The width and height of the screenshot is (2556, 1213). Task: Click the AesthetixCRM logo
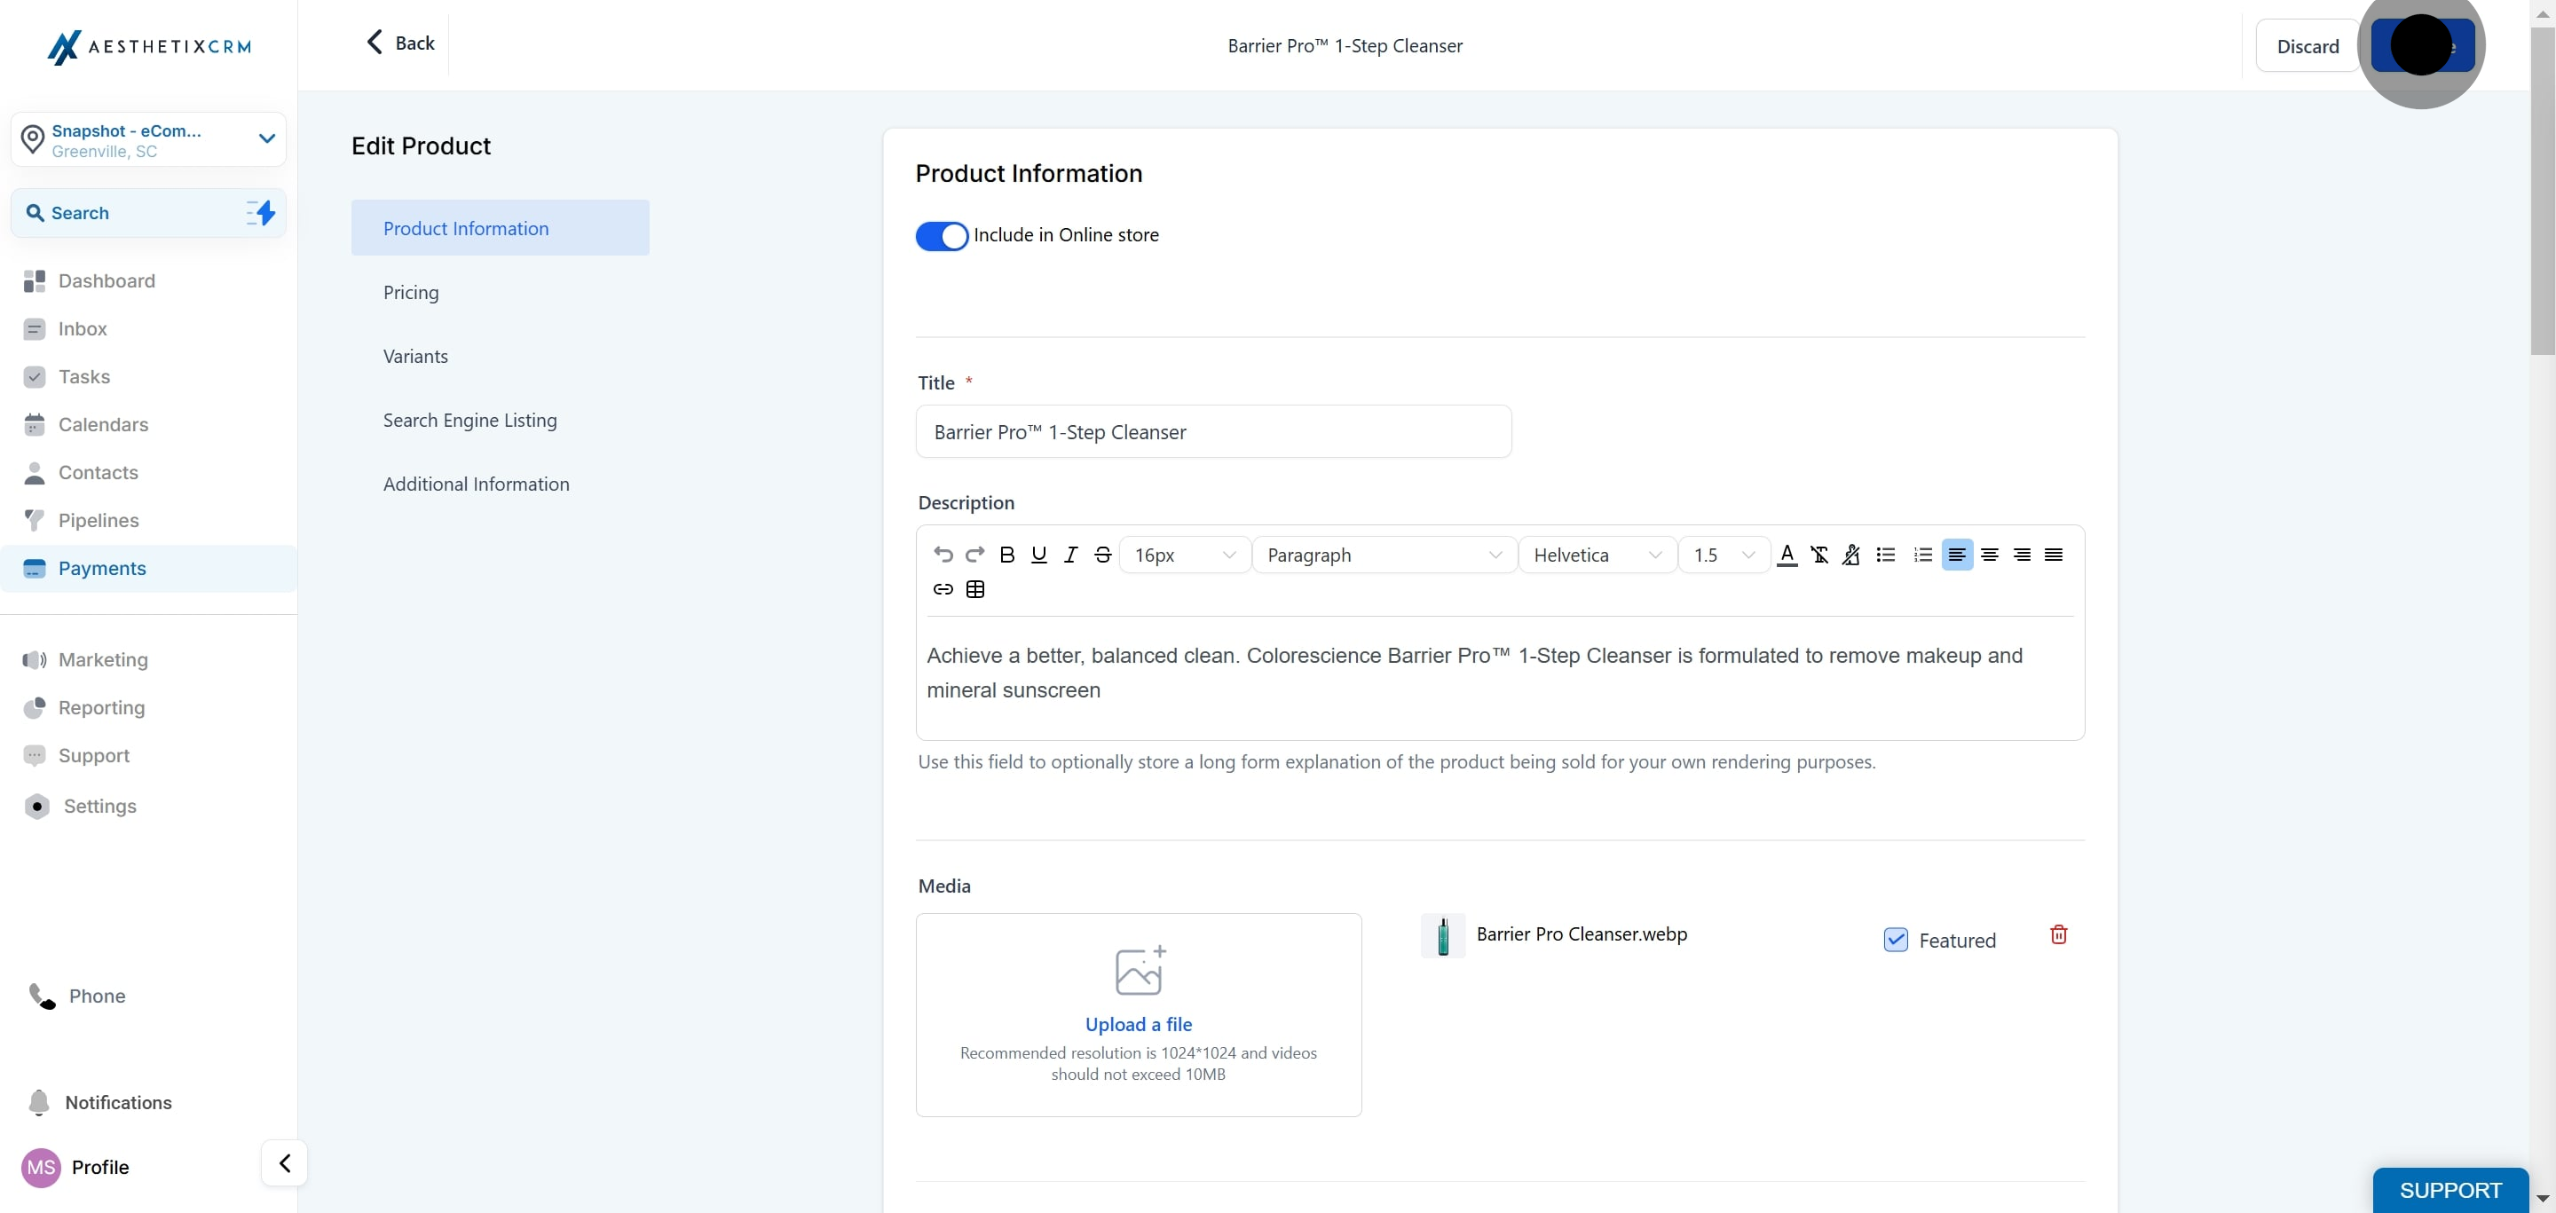point(149,47)
